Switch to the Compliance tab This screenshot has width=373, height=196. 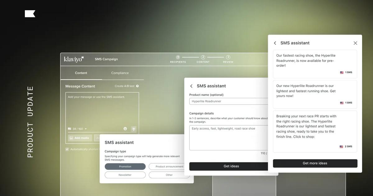coord(120,73)
